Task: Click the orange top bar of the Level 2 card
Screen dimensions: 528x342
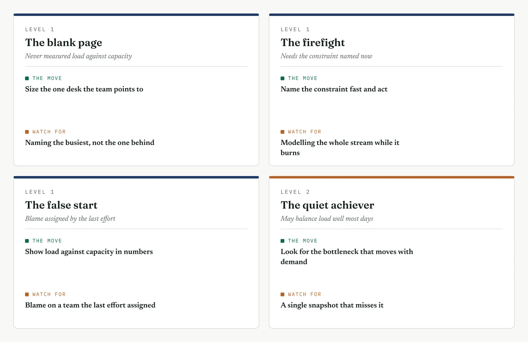Action: (392, 177)
